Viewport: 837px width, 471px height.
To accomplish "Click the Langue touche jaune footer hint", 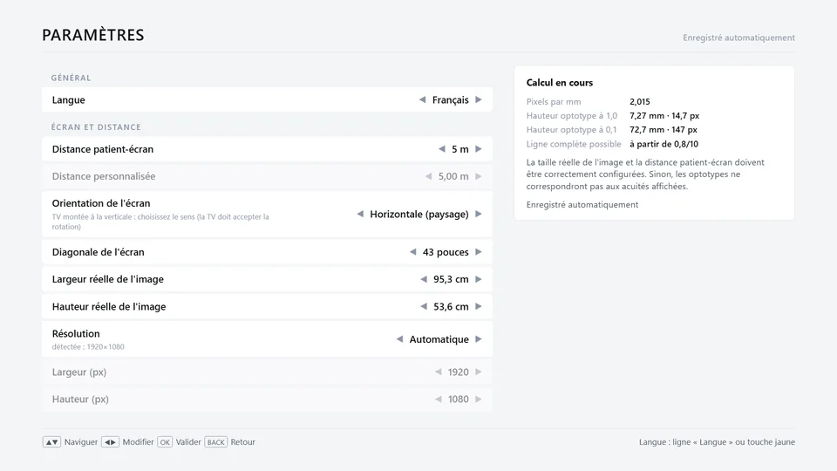I will [x=717, y=442].
